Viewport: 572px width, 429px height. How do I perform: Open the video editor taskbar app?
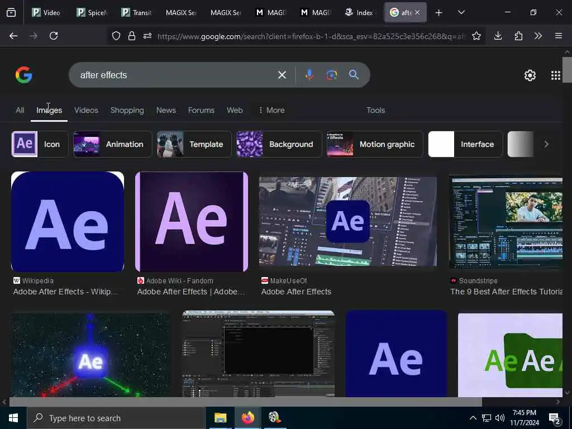[x=274, y=418]
